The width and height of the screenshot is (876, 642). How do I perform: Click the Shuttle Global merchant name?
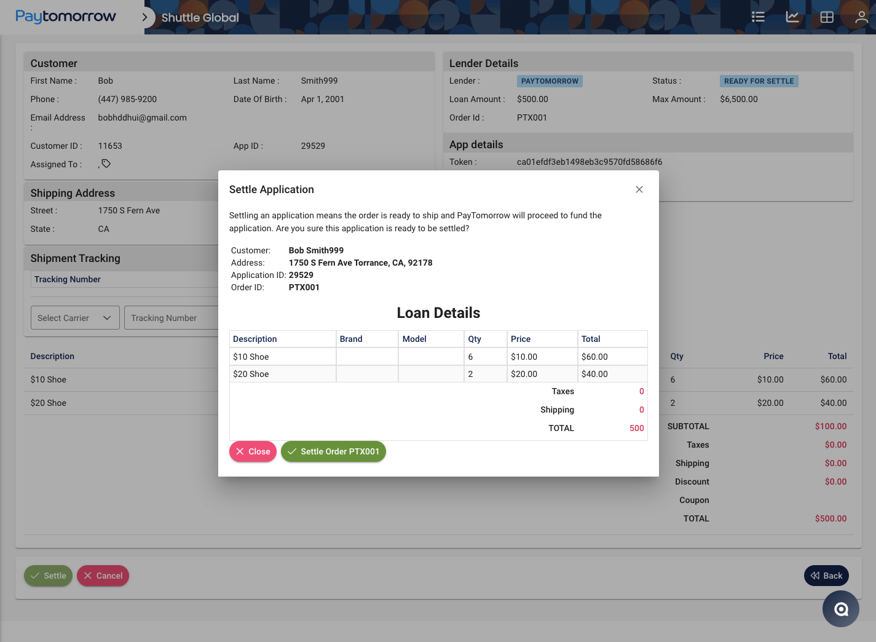click(200, 17)
